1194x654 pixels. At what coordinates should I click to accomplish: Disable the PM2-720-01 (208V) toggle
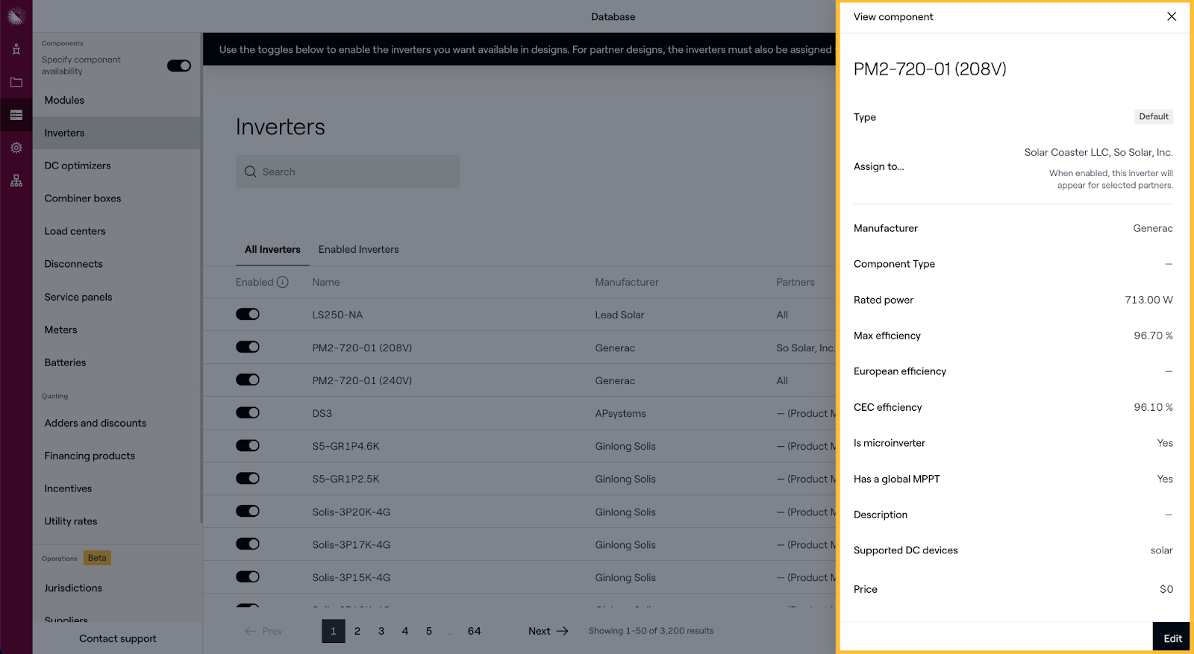pos(248,347)
